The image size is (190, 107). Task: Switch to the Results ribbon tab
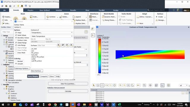pyautogui.click(x=73, y=10)
